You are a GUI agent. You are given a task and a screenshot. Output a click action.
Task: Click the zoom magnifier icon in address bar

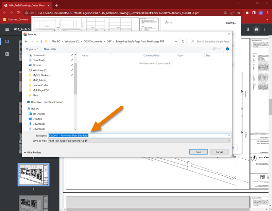point(225,13)
